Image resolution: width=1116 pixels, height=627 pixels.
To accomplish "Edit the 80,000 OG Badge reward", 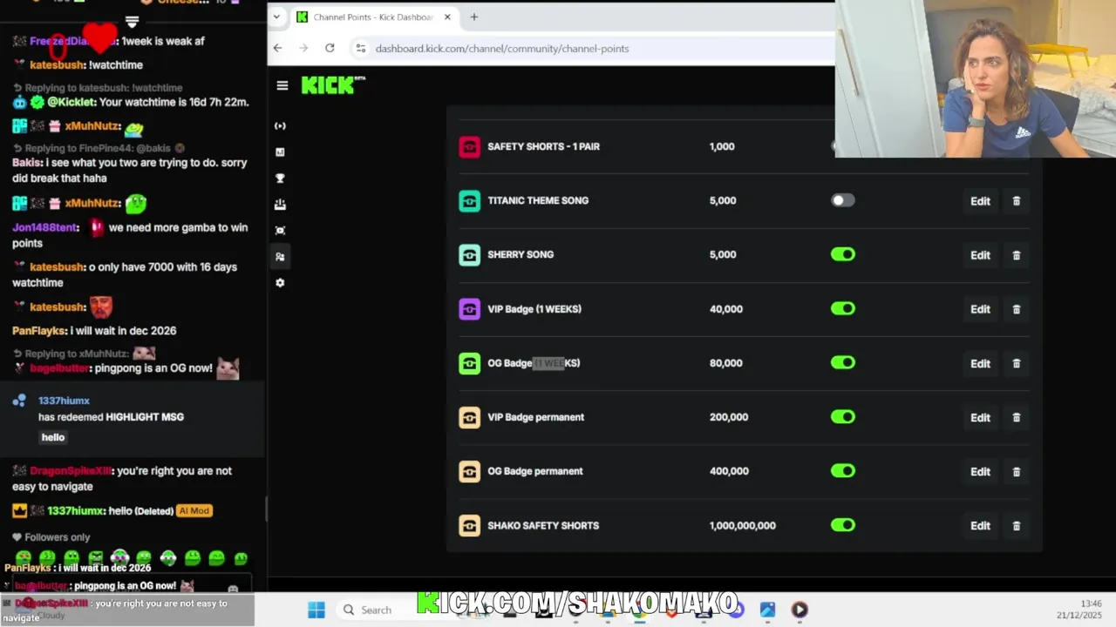I will 980,363.
